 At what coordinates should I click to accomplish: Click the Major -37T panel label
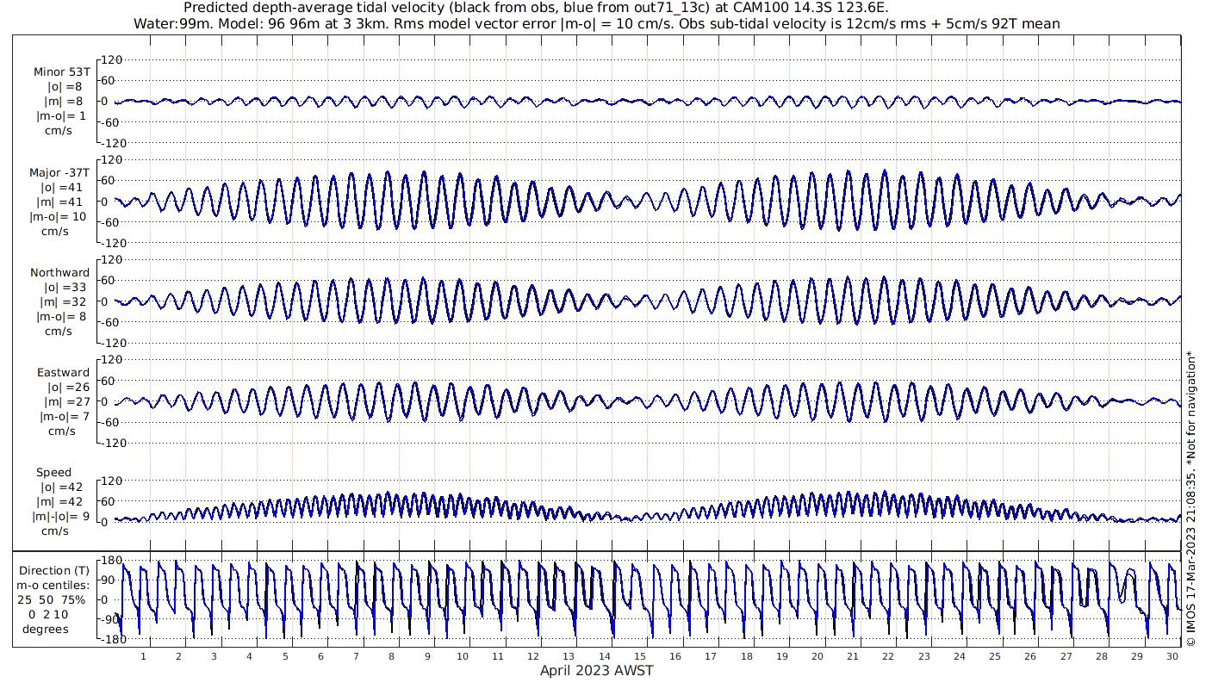click(x=59, y=173)
